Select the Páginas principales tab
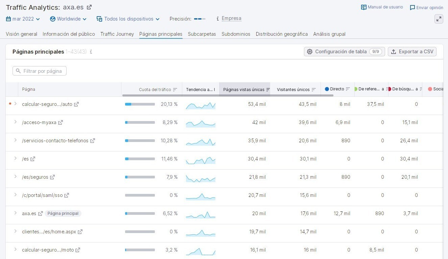Image resolution: width=448 pixels, height=259 pixels. (161, 34)
